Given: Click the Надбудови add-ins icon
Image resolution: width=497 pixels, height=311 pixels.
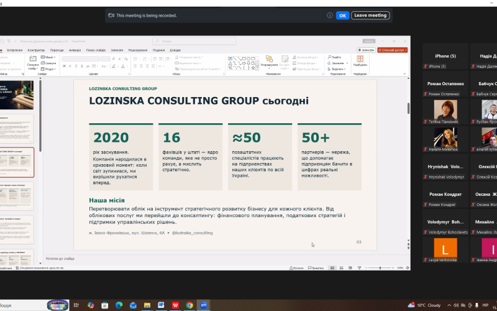Looking at the screenshot, I should point(360,59).
